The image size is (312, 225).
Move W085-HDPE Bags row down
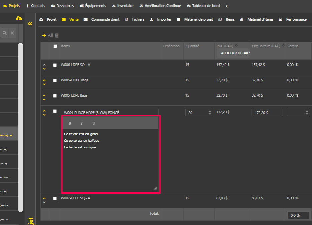click(44, 84)
